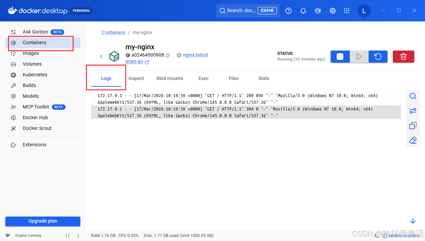Open the Builds section

43,85
